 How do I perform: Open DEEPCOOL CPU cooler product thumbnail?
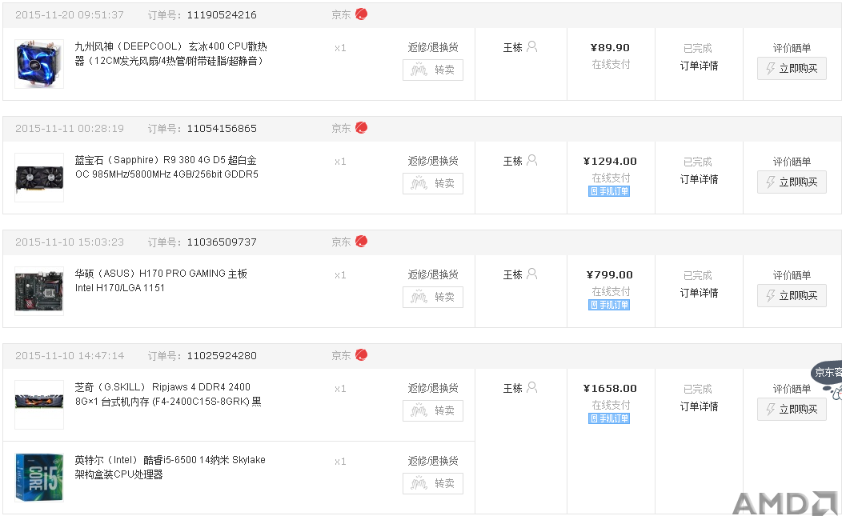tap(39, 64)
